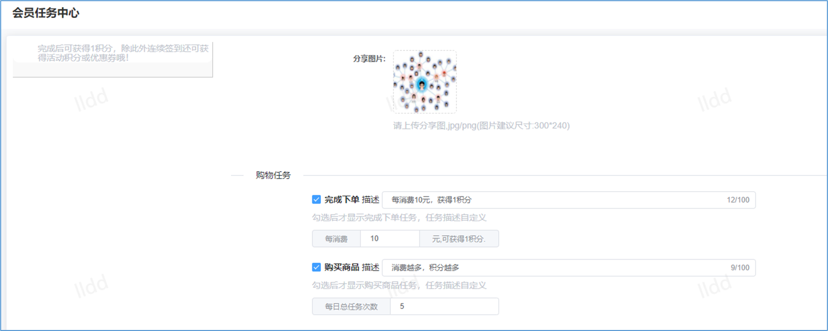
Task: Click the daily task count field showing 5
Action: (445, 306)
